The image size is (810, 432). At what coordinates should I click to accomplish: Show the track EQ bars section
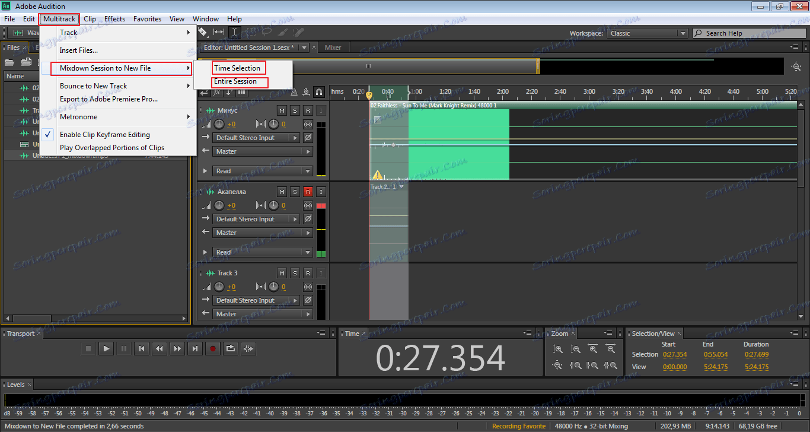pyautogui.click(x=241, y=92)
